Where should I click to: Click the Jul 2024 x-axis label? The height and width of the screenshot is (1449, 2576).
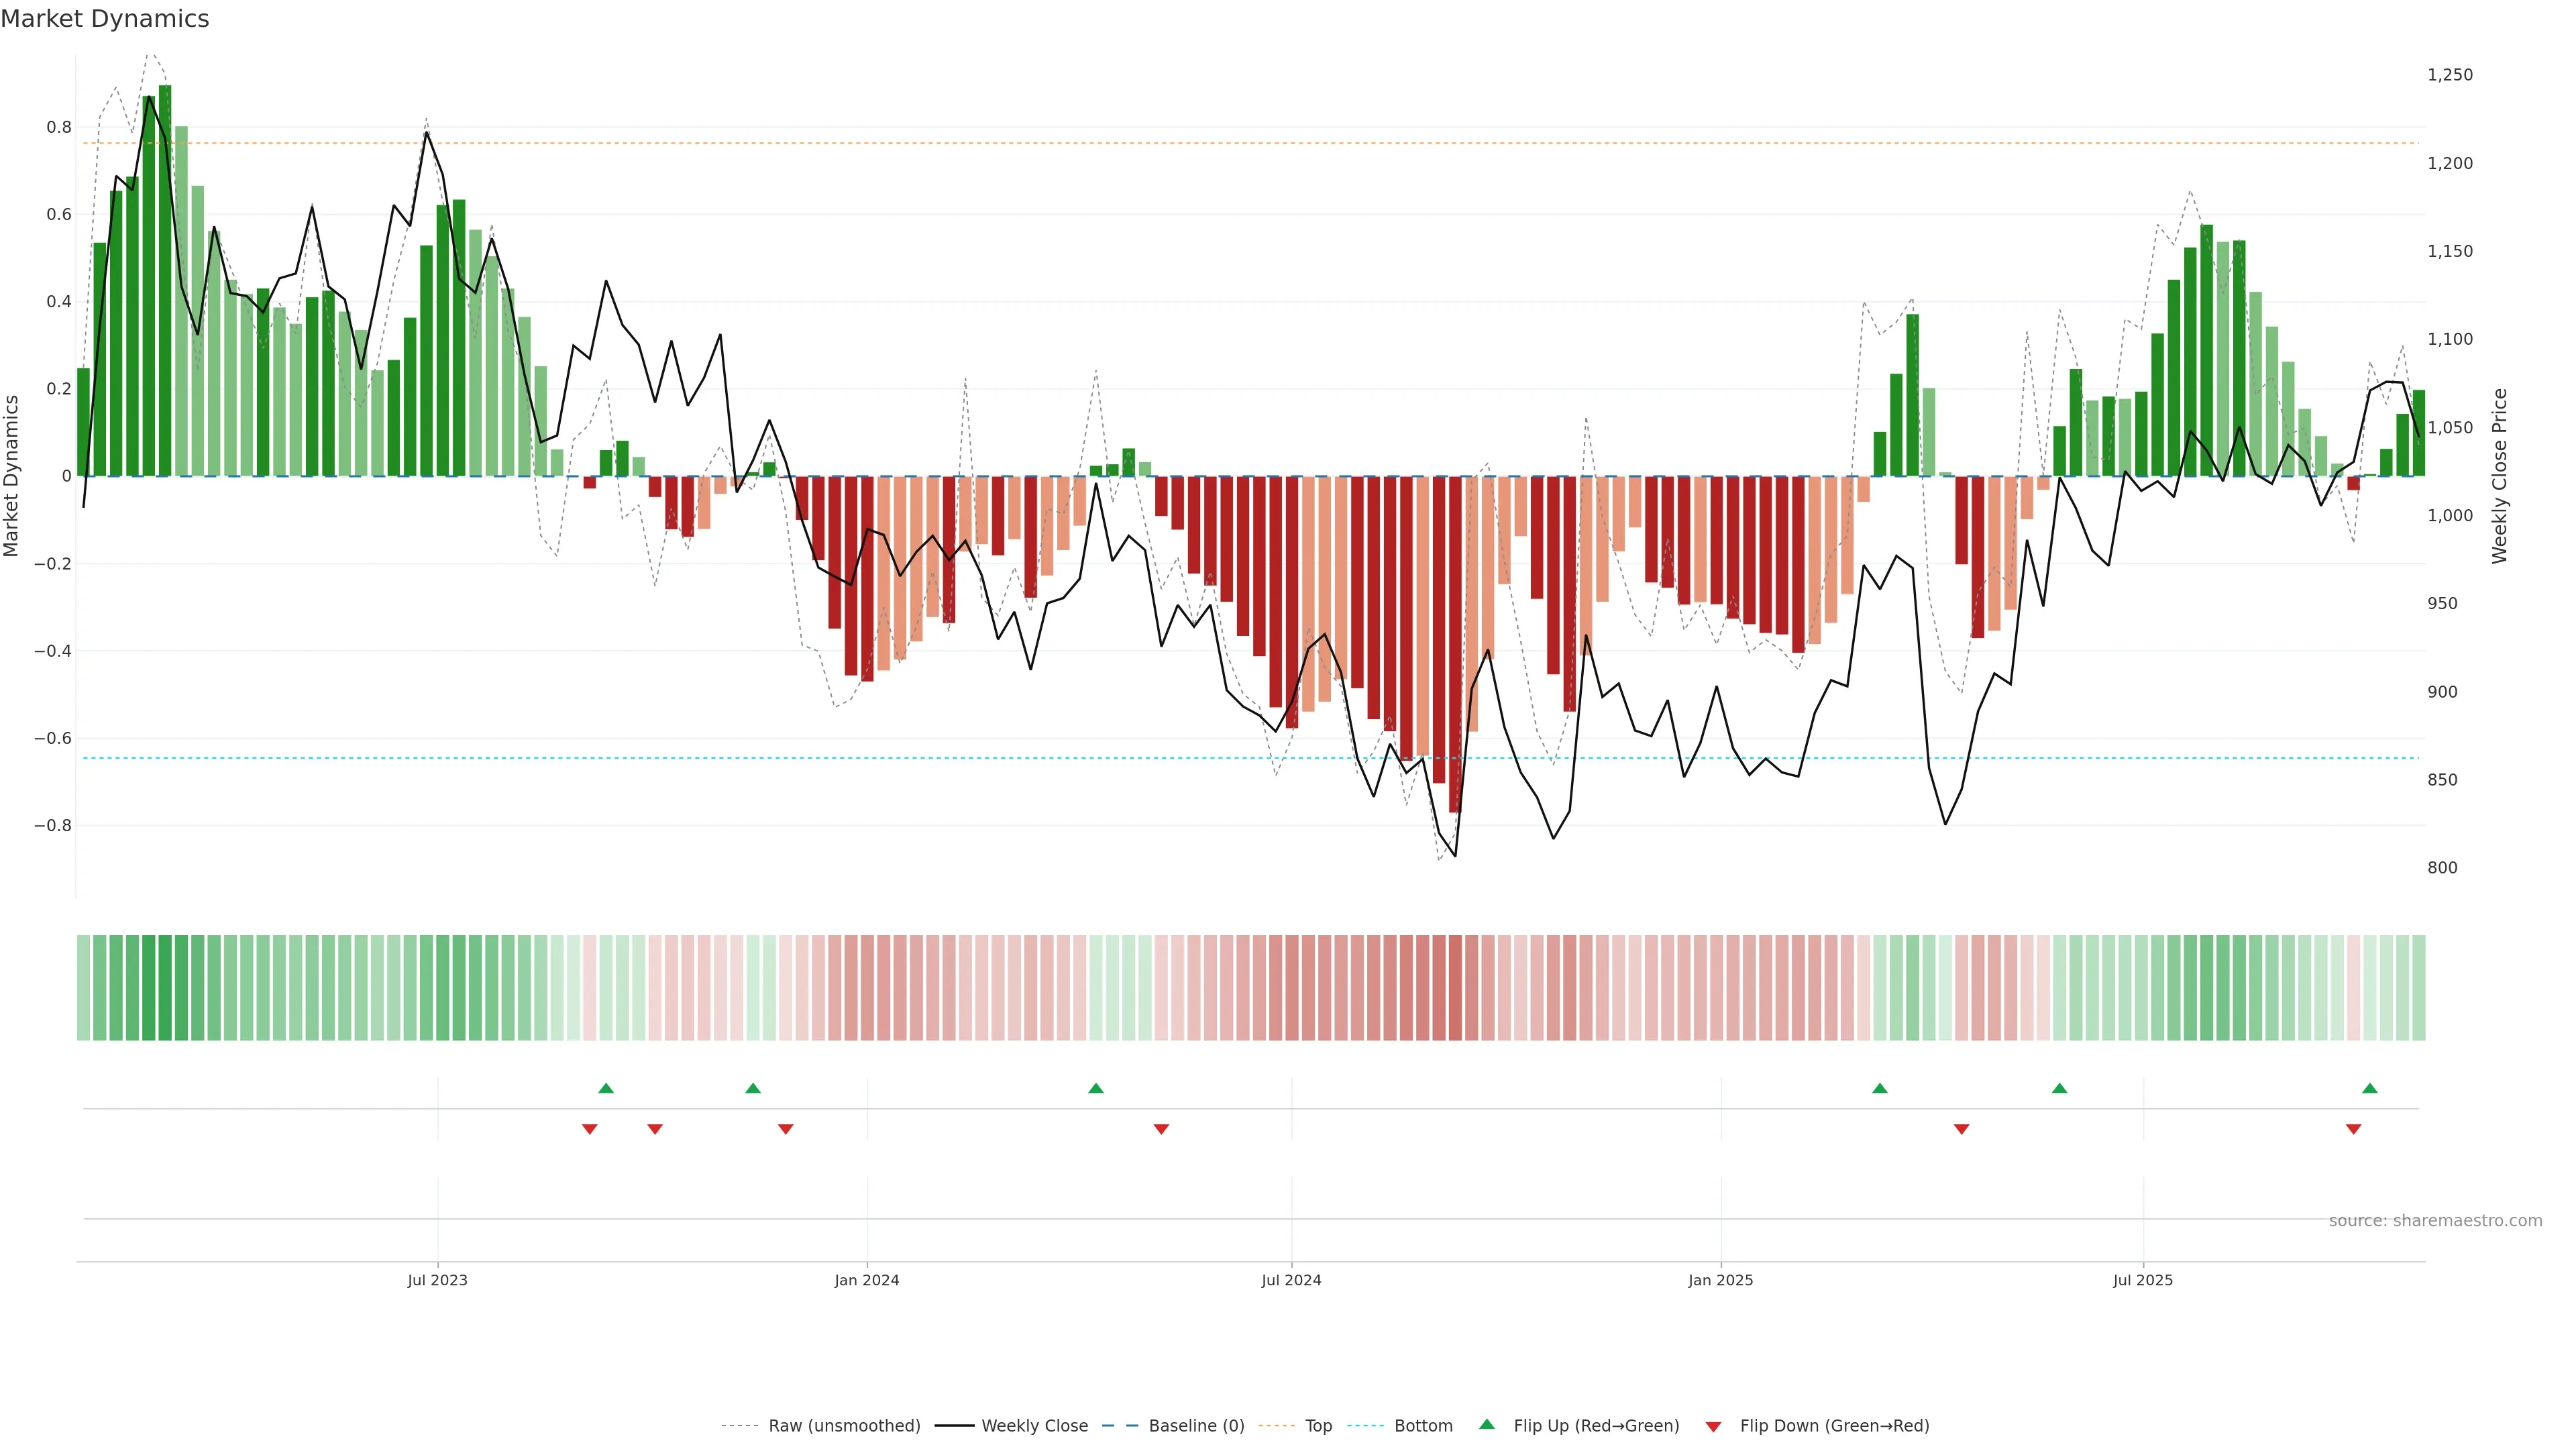(1291, 1280)
